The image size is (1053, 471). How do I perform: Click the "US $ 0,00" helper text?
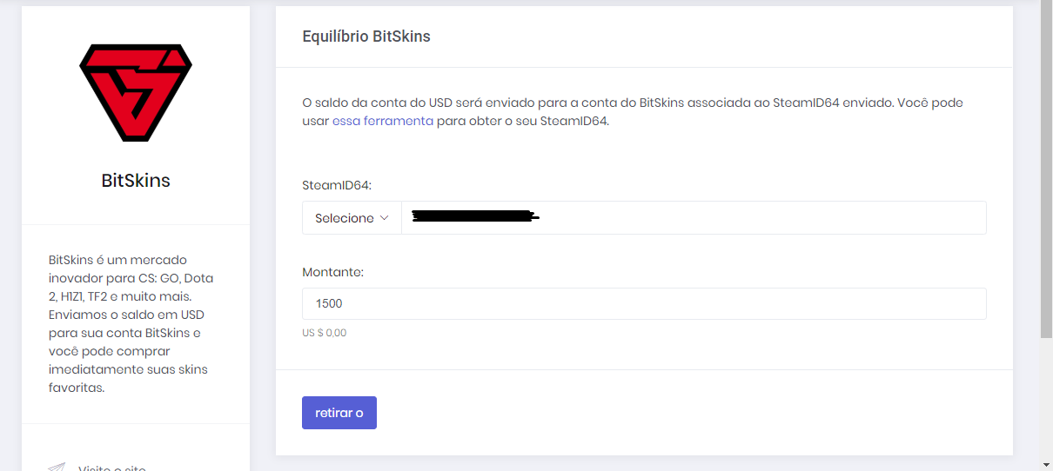coord(324,333)
